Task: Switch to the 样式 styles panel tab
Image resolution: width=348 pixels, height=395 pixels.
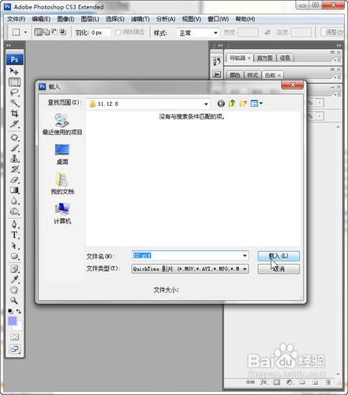Action: tap(253, 75)
